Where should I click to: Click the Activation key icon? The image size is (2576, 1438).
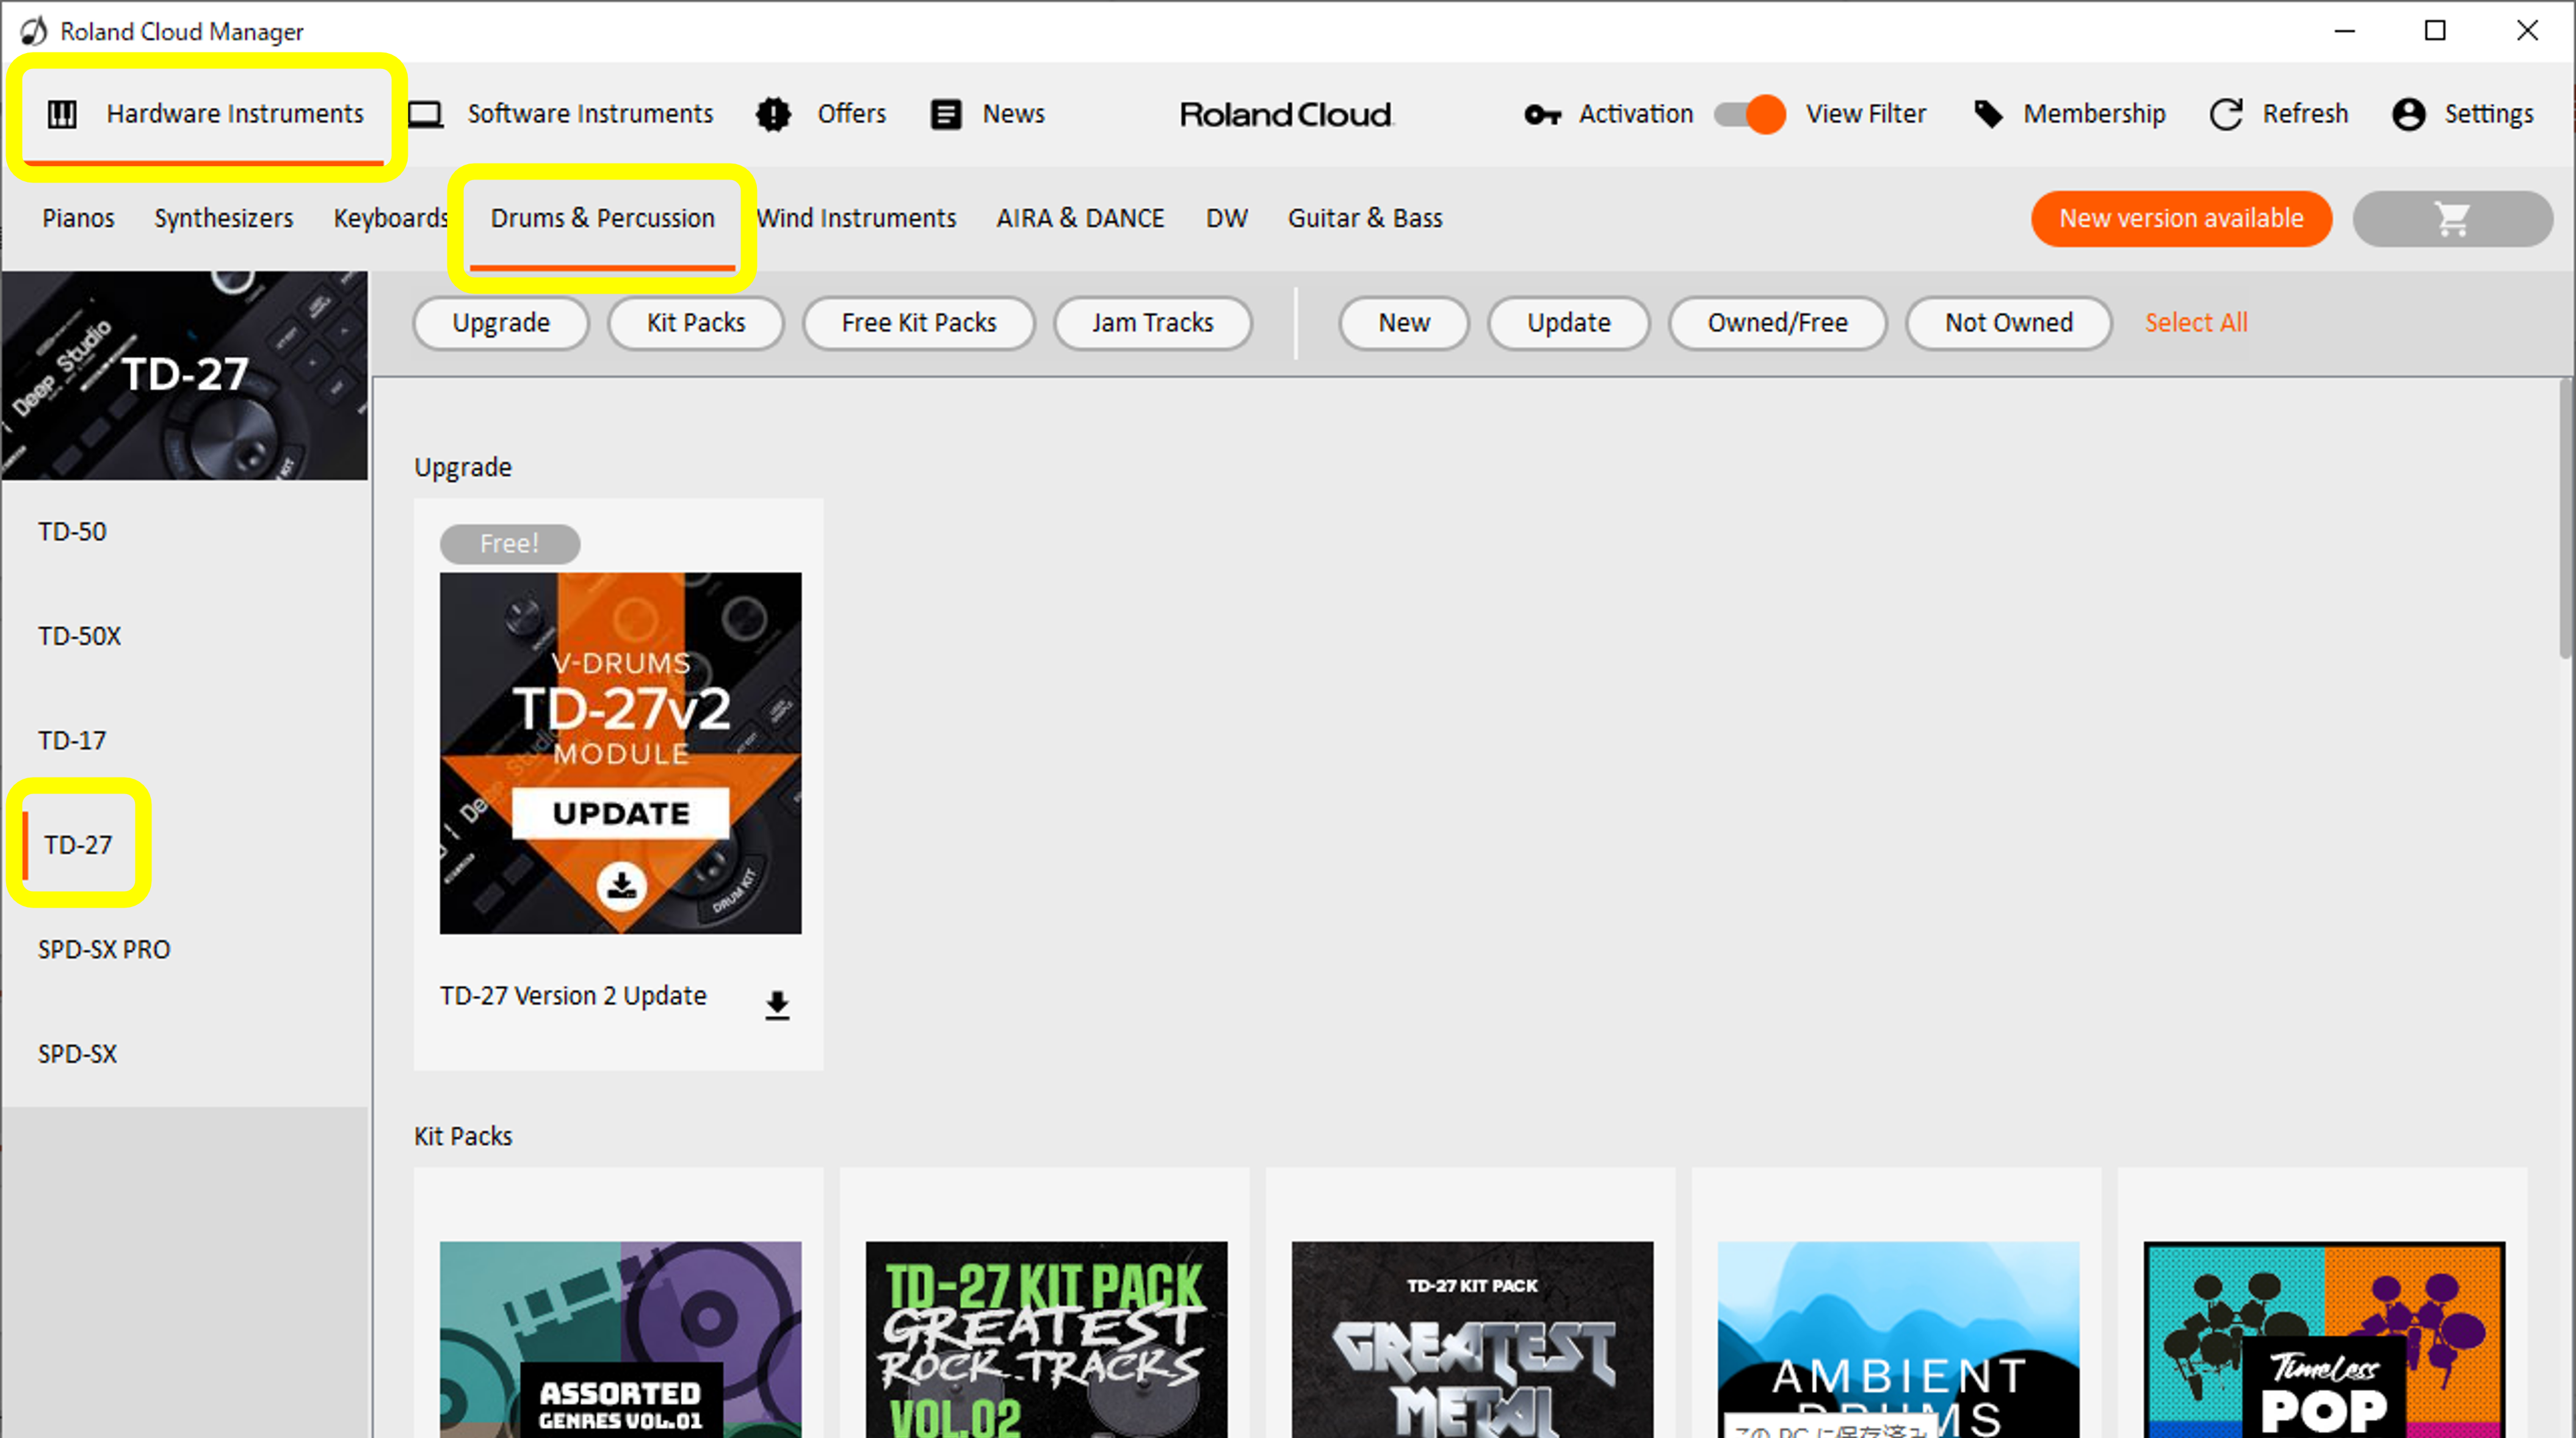click(1542, 114)
